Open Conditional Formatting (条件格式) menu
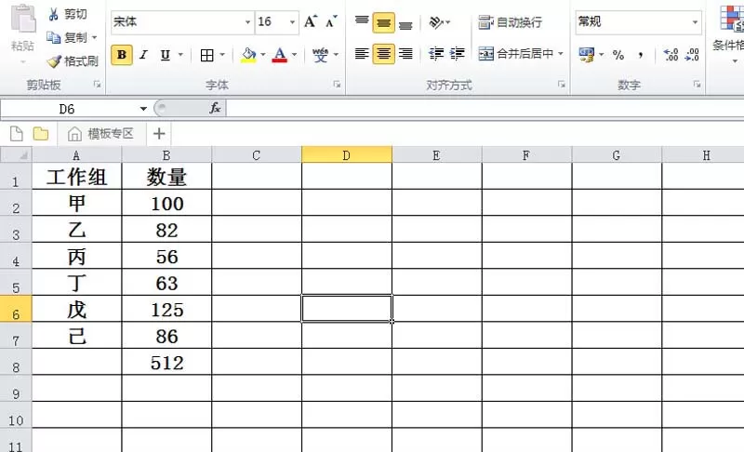 [731, 33]
